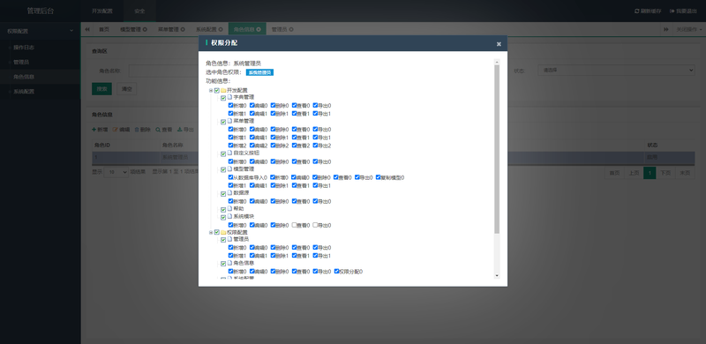
Task: Click the tab scroll-right double arrow icon
Action: (x=665, y=29)
